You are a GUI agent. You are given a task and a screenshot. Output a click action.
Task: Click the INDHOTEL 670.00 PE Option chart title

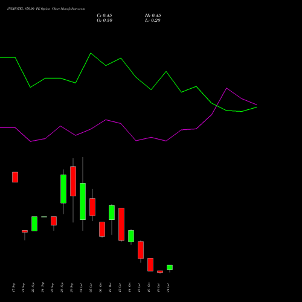pyautogui.click(x=46, y=8)
